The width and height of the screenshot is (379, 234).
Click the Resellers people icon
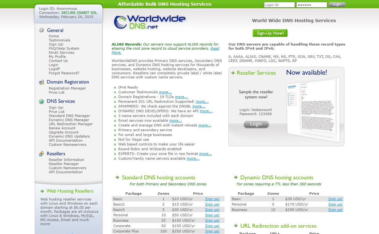click(41, 154)
